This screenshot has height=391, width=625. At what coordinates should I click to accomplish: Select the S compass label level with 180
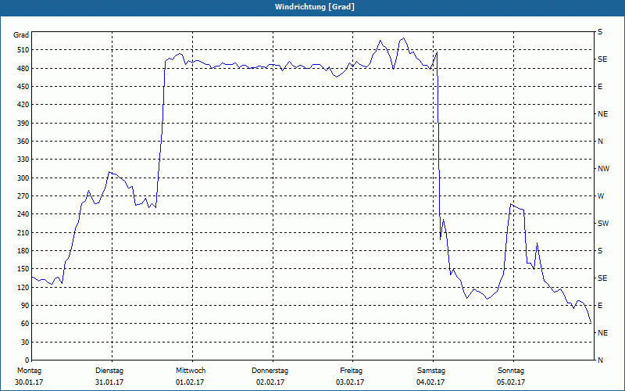(600, 251)
